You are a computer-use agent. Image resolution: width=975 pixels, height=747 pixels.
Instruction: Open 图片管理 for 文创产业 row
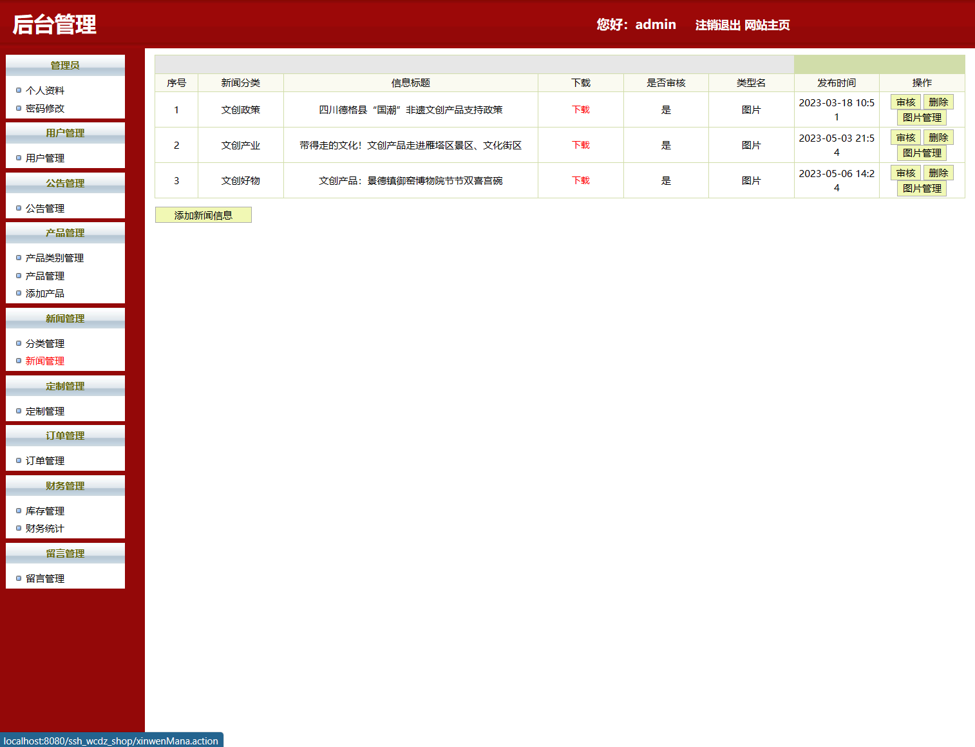tap(922, 153)
